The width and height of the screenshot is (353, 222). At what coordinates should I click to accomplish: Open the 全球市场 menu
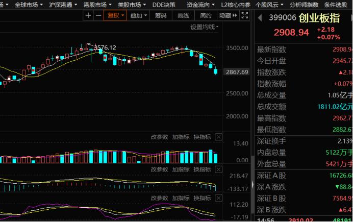click(x=28, y=4)
